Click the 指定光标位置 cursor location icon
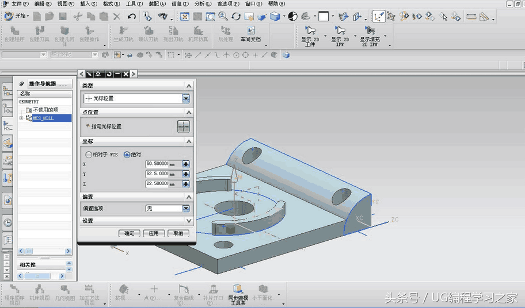This screenshot has width=525, height=308. pyautogui.click(x=183, y=126)
